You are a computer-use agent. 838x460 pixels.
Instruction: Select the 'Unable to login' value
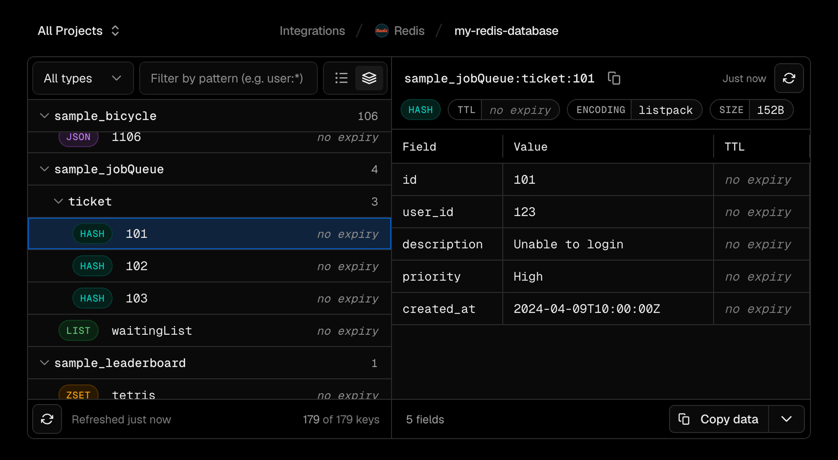[x=608, y=244]
